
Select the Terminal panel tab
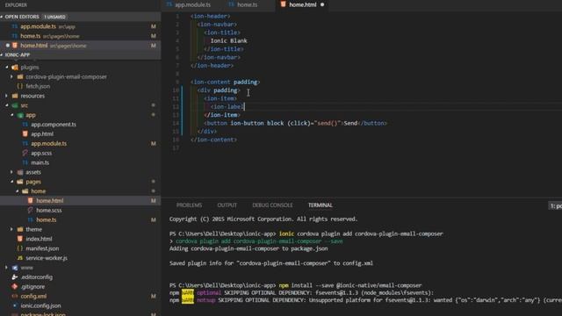(320, 205)
